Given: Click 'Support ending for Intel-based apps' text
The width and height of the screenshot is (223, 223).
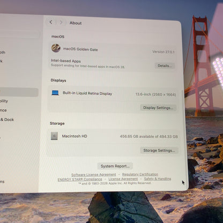Looking at the screenshot, I should point(88,66).
